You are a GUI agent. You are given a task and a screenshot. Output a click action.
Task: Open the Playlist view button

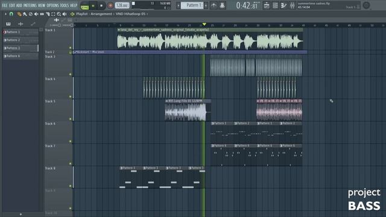(x=267, y=5)
